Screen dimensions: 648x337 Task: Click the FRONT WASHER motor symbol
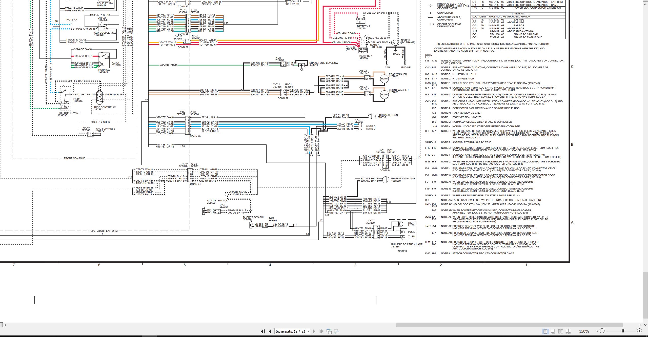click(384, 95)
